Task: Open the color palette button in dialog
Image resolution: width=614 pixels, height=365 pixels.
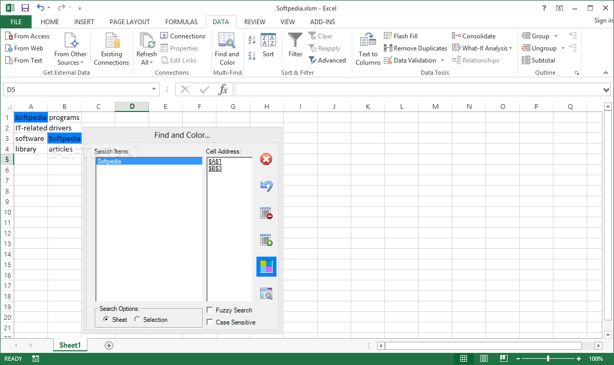Action: 266,267
